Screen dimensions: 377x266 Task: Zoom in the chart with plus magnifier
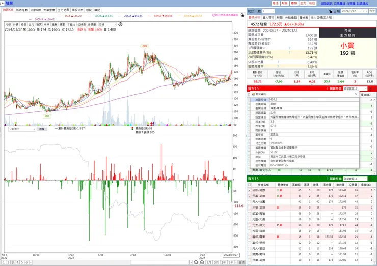[x=202, y=262]
